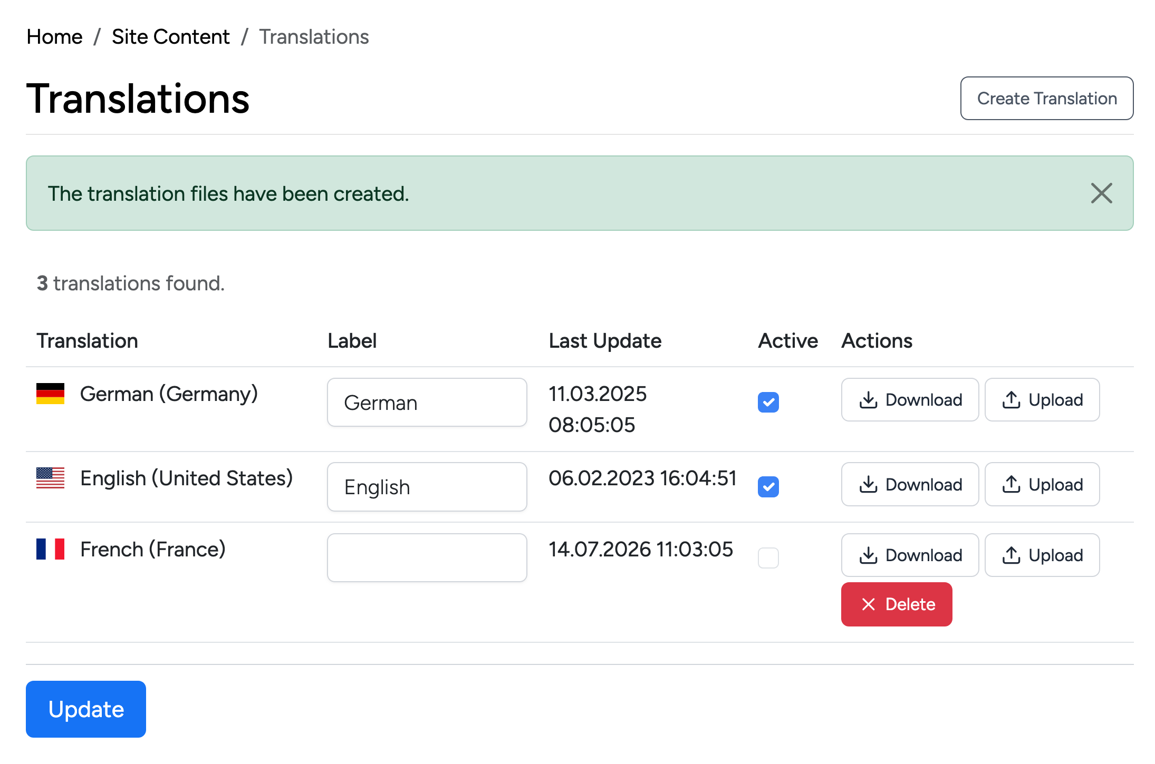Click the Translation column header
Viewport: 1155px width, 764px height.
[88, 341]
